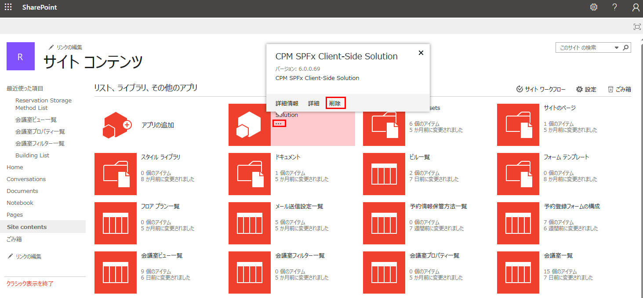Open the ごみ箱 link at top right

(619, 89)
